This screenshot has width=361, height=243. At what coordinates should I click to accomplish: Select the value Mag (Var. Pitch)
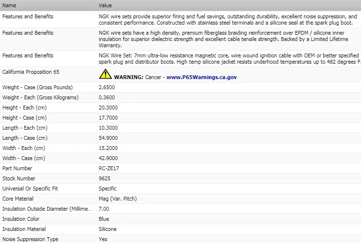tap(118, 199)
